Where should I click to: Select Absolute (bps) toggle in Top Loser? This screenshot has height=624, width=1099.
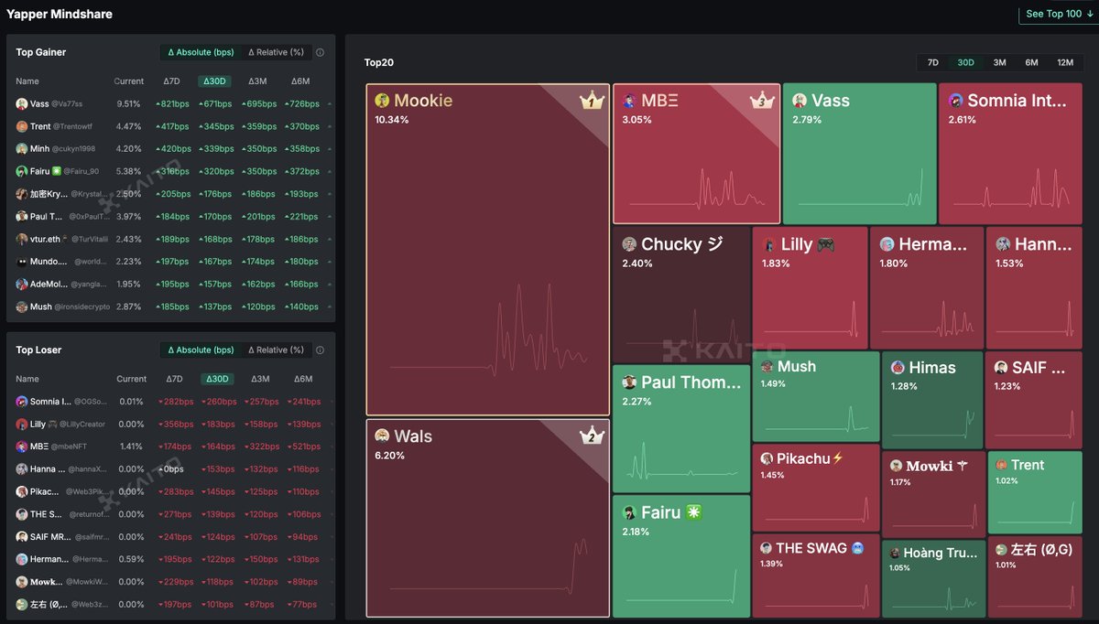[201, 350]
